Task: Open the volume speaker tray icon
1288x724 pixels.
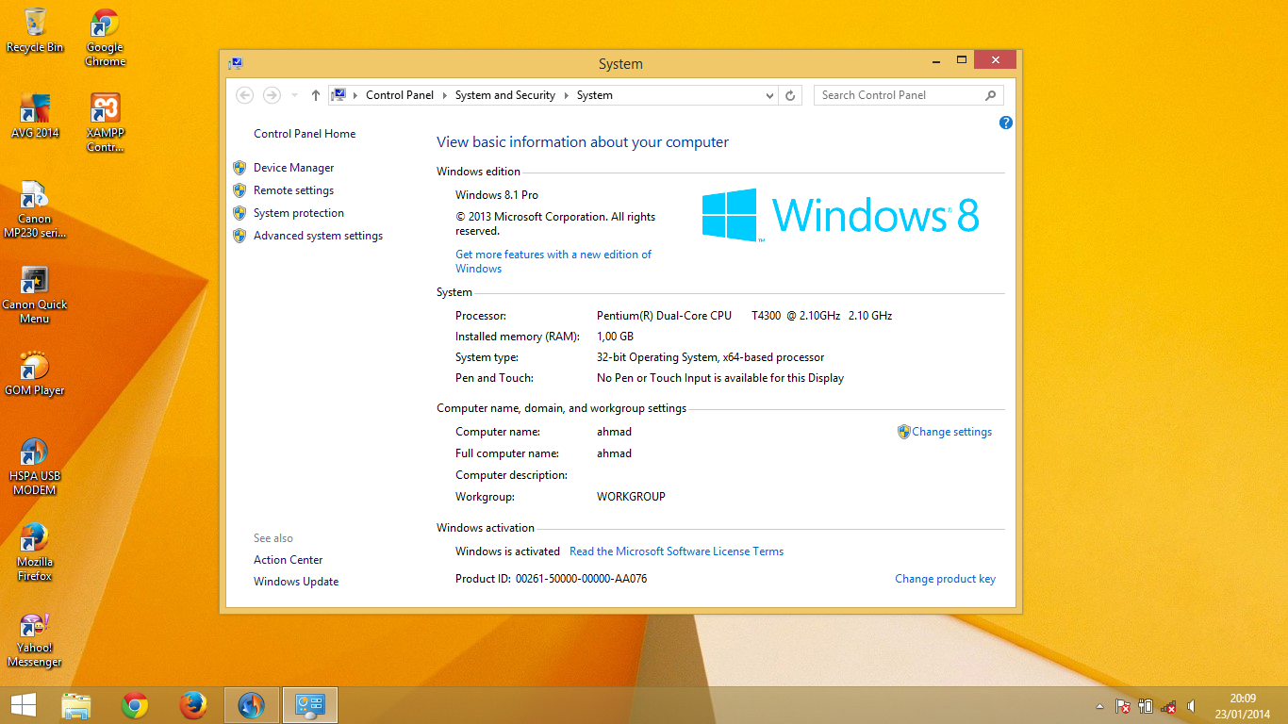Action: 1192,706
